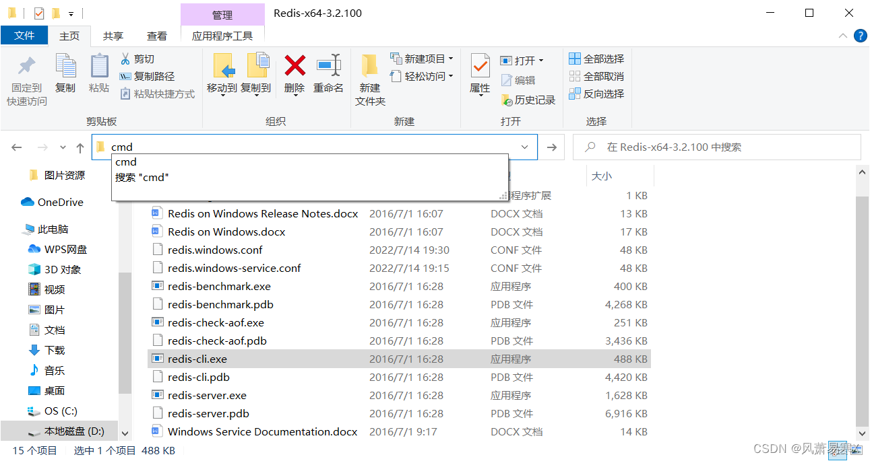Switch to the Share (共享) tab
870x461 pixels.
(x=113, y=36)
